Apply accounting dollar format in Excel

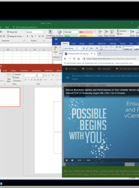coord(28,36)
